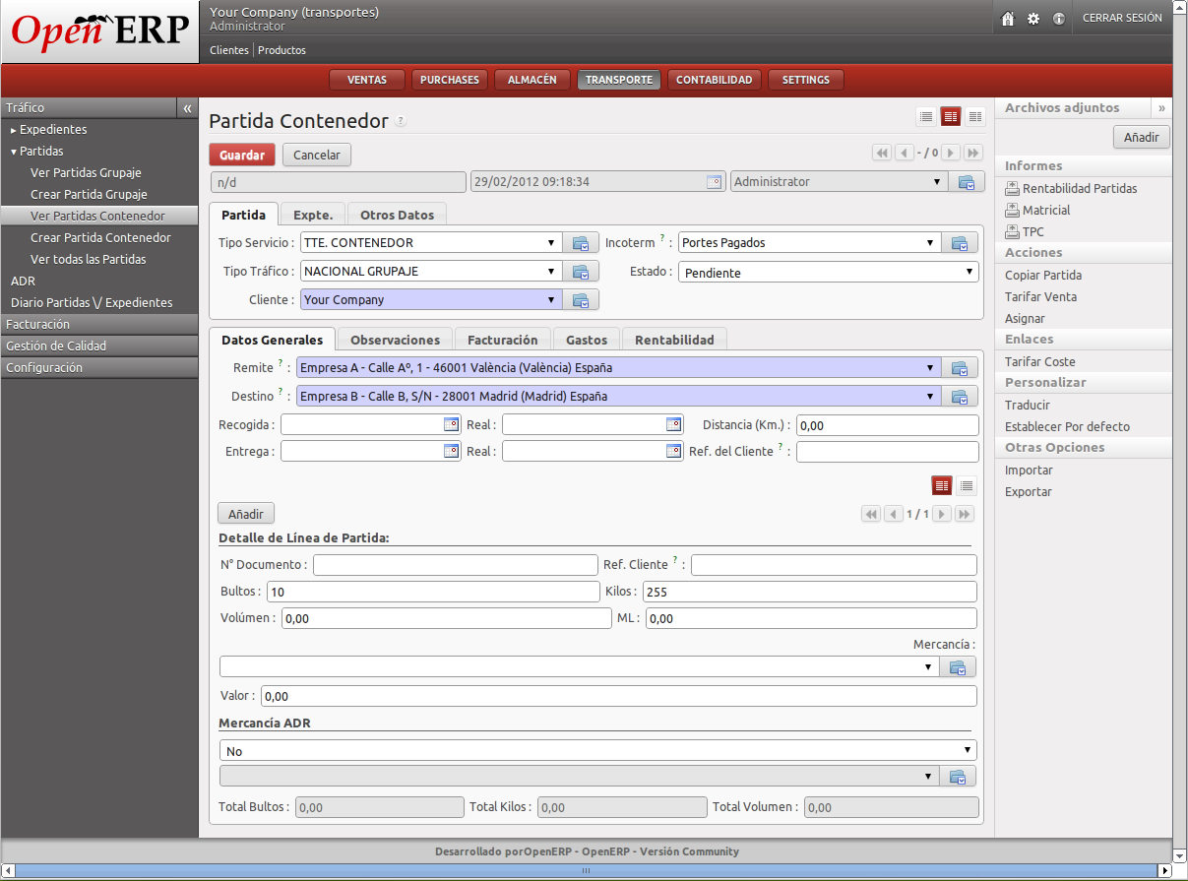Collapse the Partidas tree node
This screenshot has height=881, width=1188.
(x=14, y=152)
